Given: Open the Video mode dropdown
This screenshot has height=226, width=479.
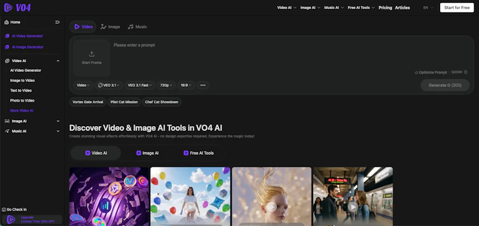Looking at the screenshot, I should click(83, 85).
